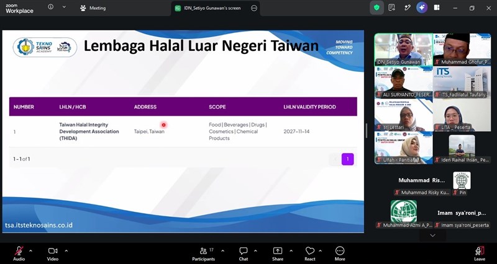Click the Tekno Sains Academy logo
This screenshot has height=264, width=497.
[45, 47]
